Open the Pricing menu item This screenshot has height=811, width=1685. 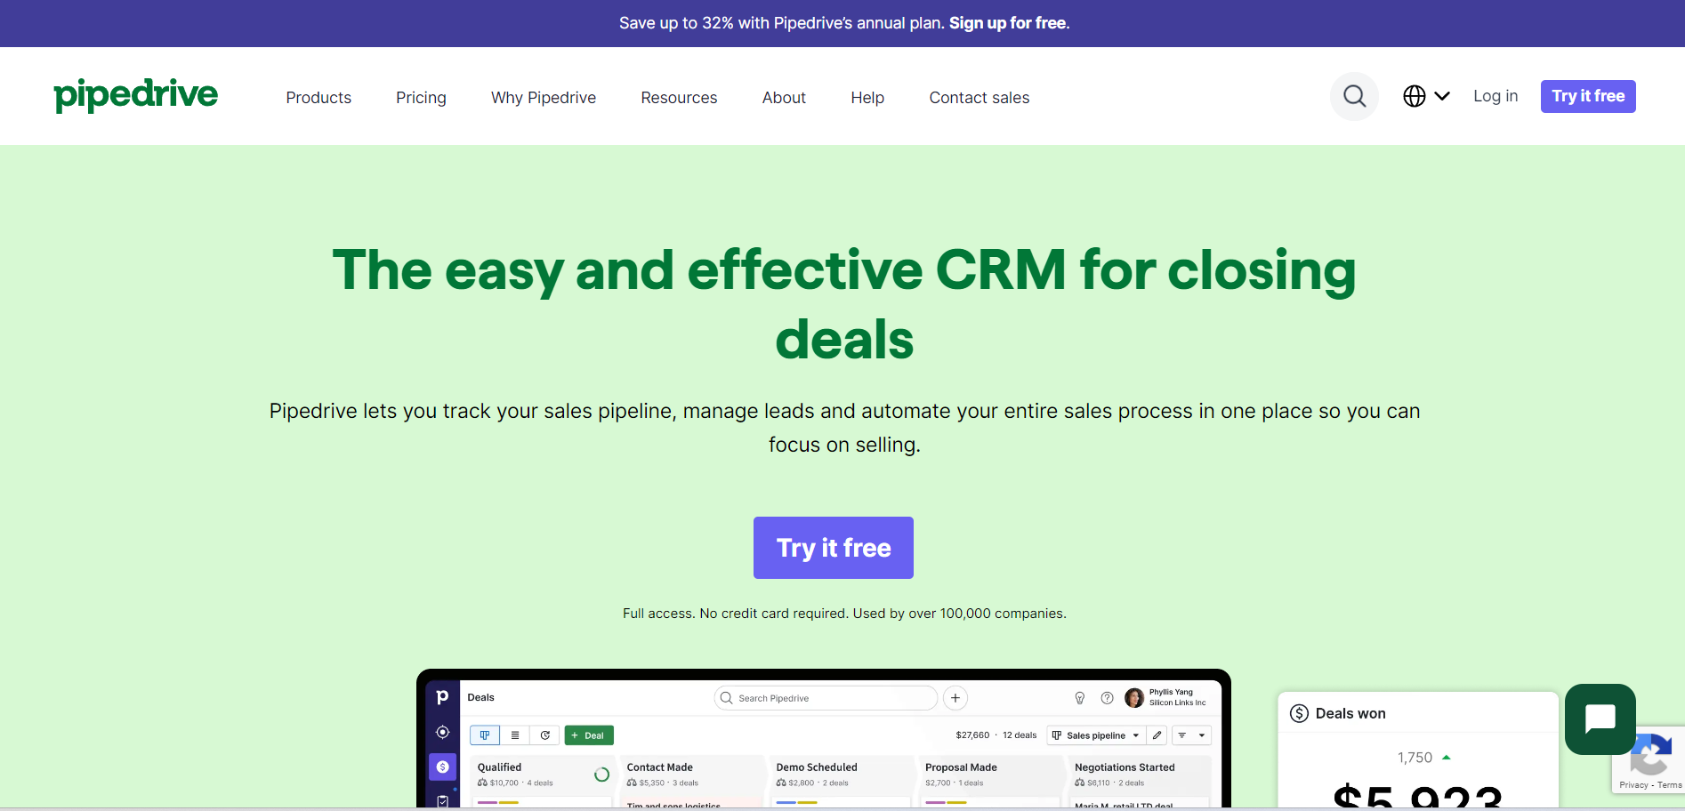tap(421, 98)
